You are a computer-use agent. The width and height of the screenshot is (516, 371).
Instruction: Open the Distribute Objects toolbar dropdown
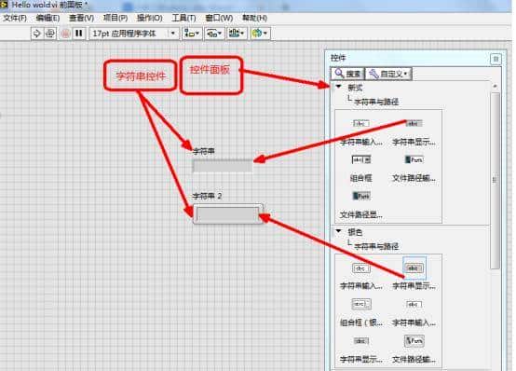pyautogui.click(x=214, y=34)
